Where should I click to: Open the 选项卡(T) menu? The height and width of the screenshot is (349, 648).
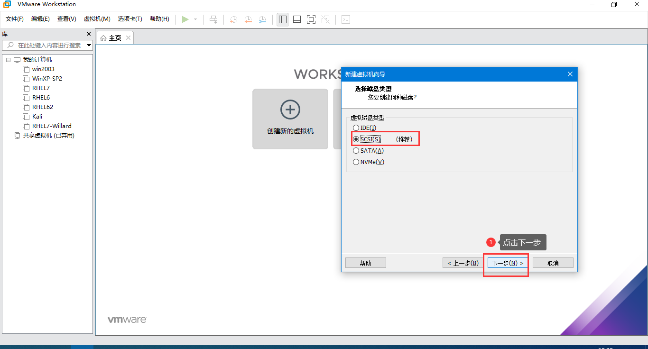[130, 19]
